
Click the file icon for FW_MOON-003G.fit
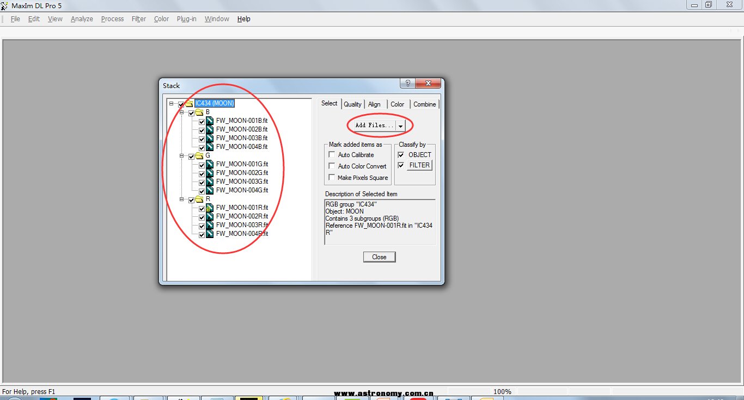coord(210,182)
